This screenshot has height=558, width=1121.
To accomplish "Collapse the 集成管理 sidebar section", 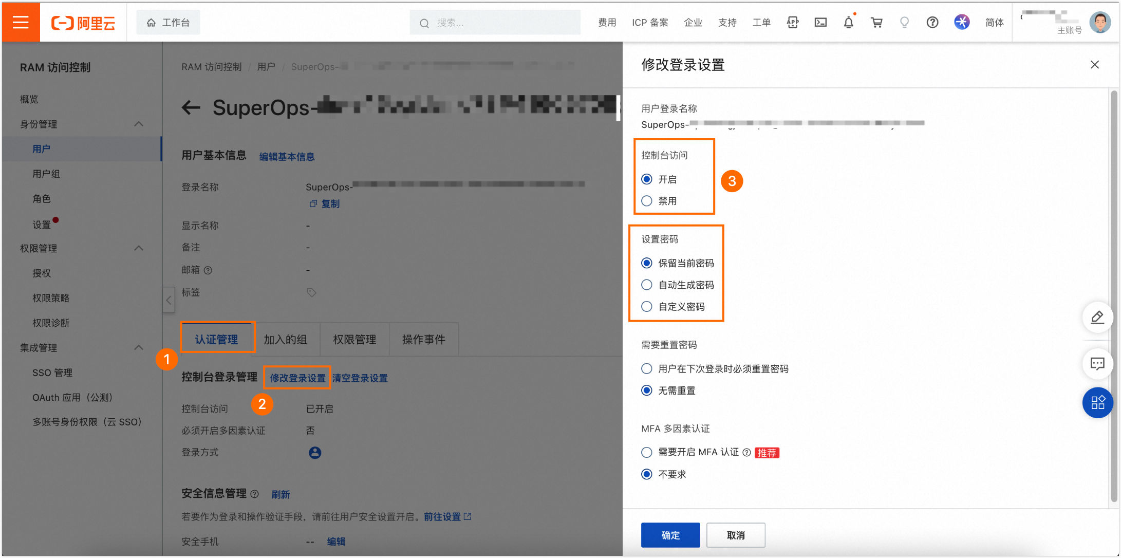I will click(139, 348).
